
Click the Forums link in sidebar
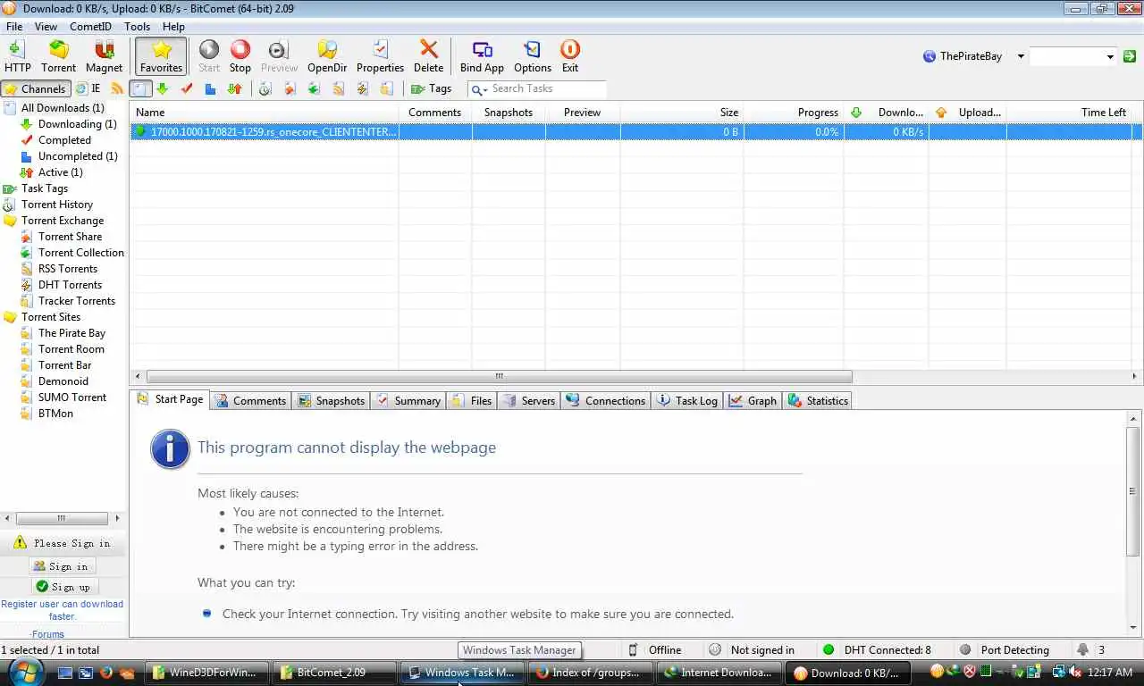point(46,634)
